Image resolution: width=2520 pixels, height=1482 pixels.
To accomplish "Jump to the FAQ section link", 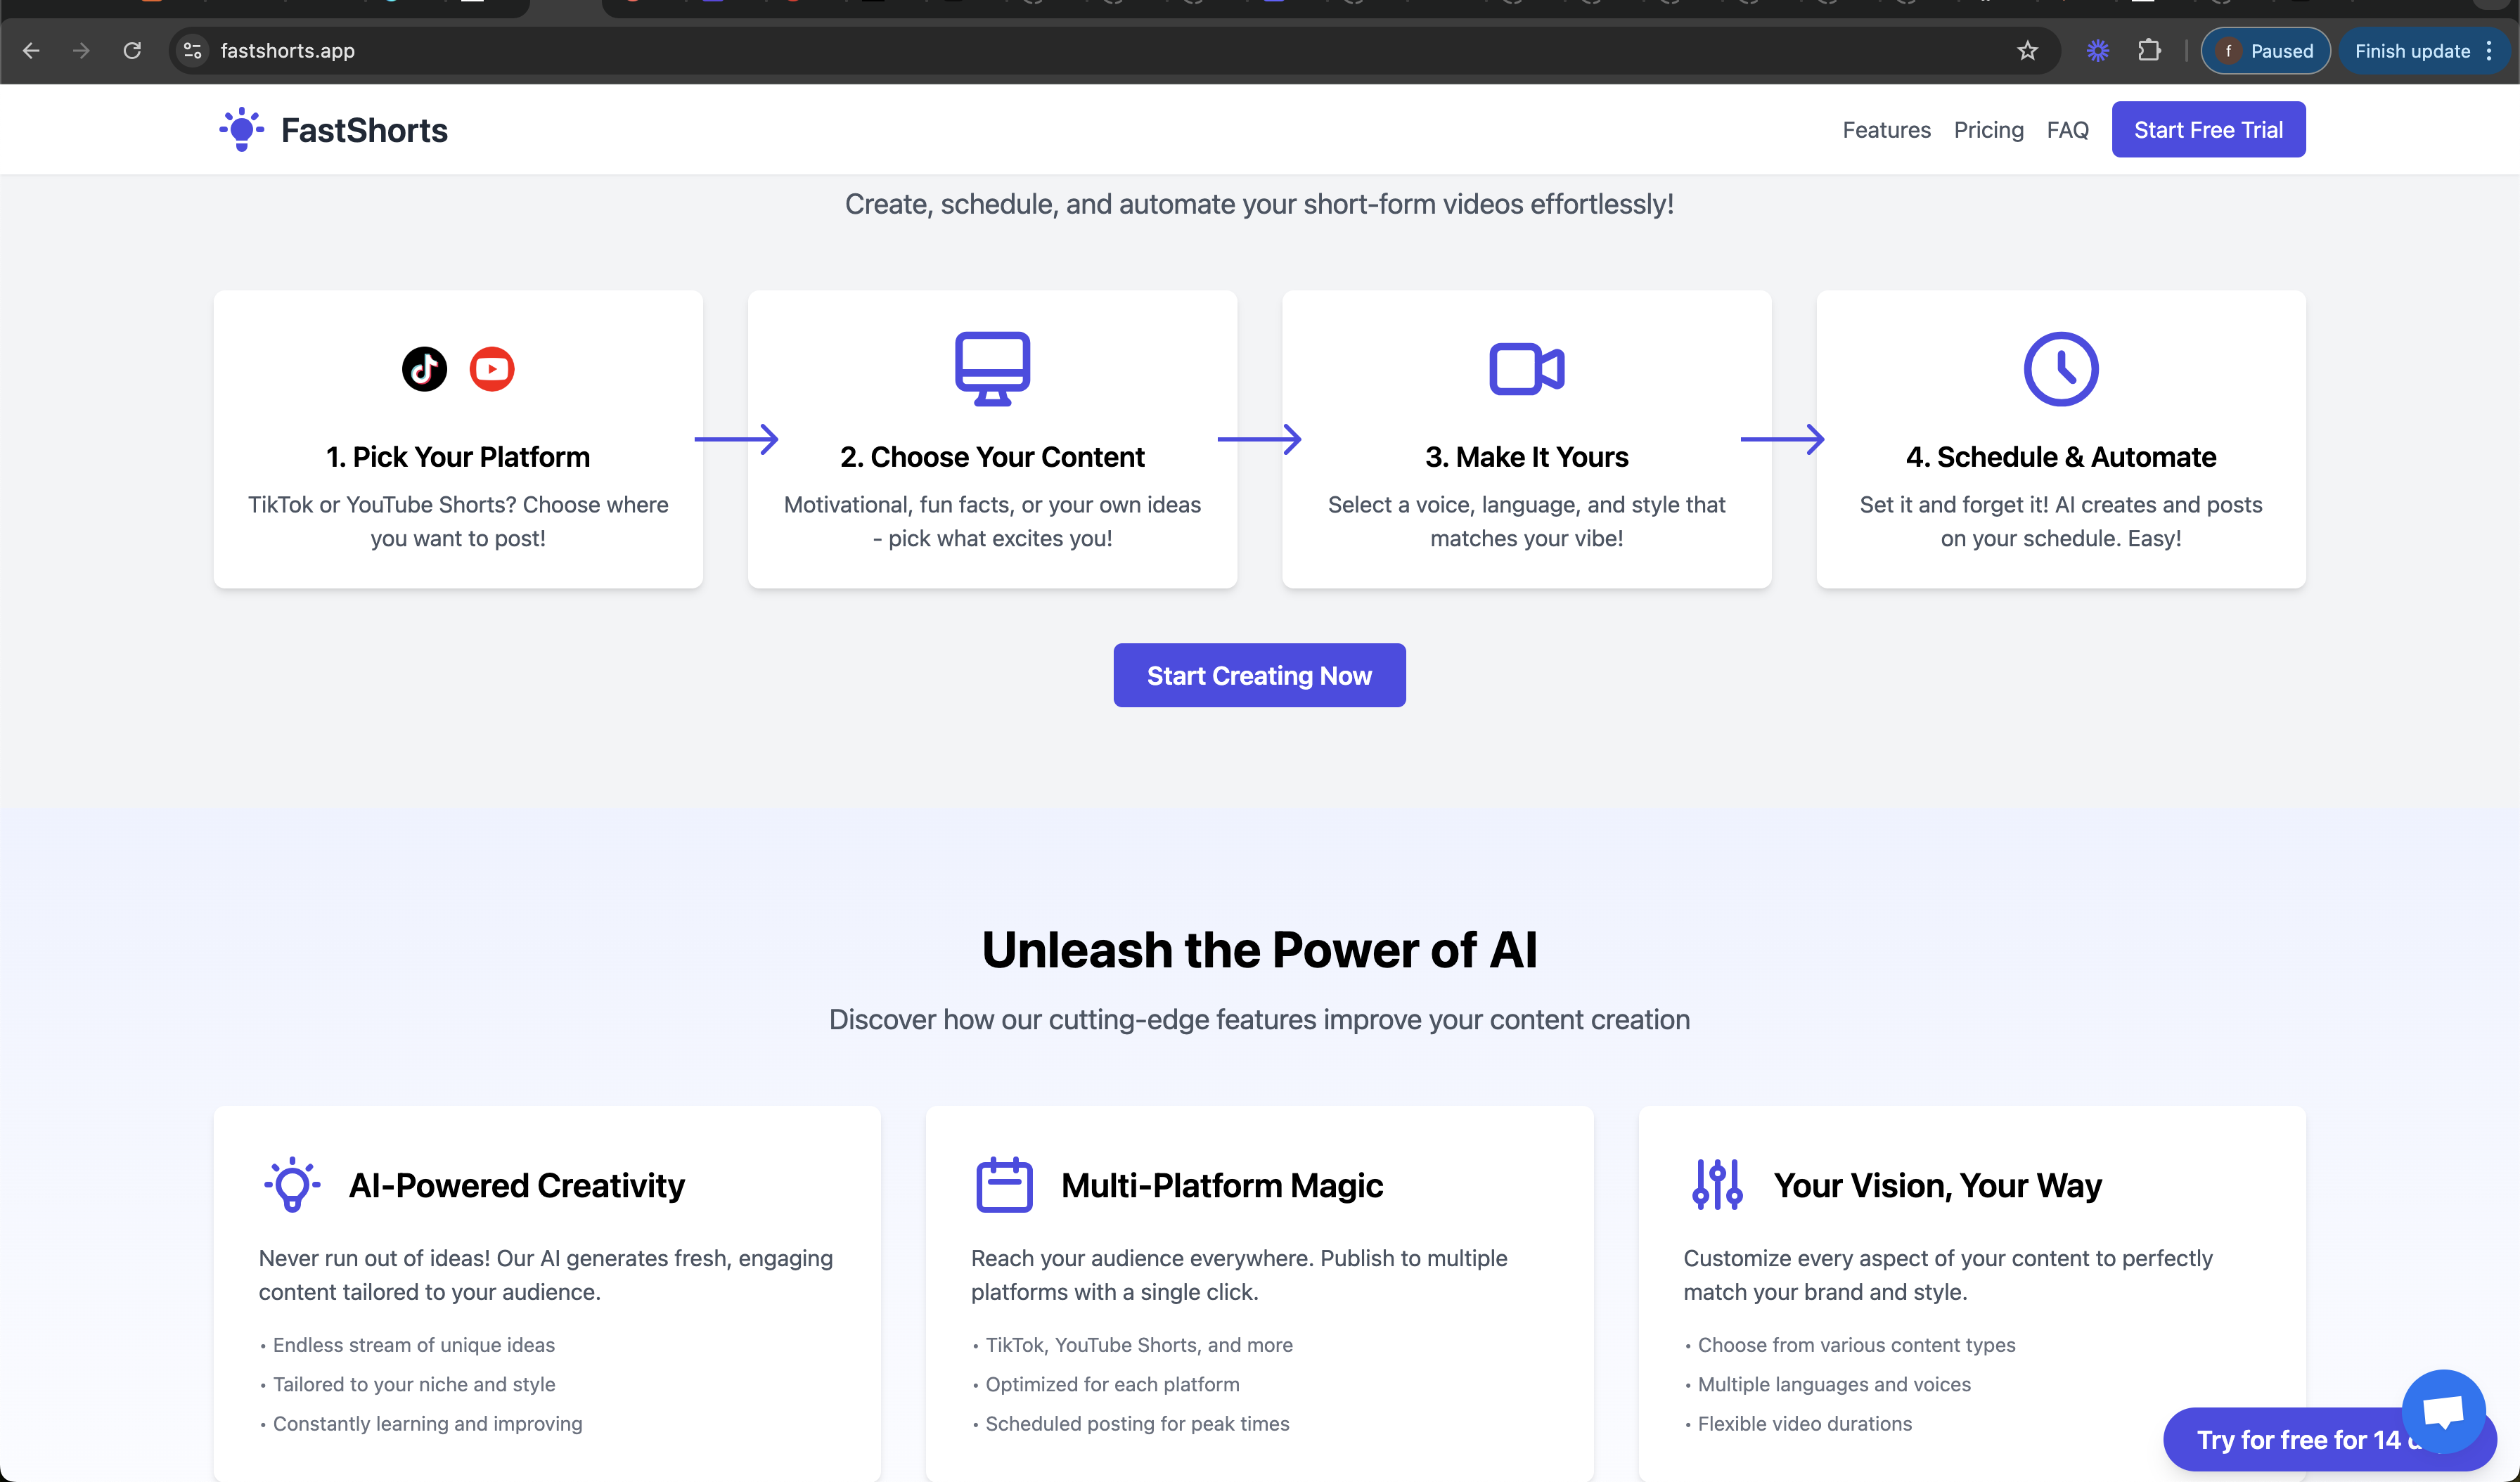I will click(x=2067, y=130).
